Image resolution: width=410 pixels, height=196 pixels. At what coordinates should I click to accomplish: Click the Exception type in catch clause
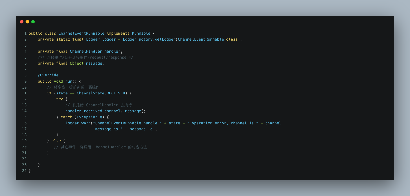pyautogui.click(x=87, y=117)
